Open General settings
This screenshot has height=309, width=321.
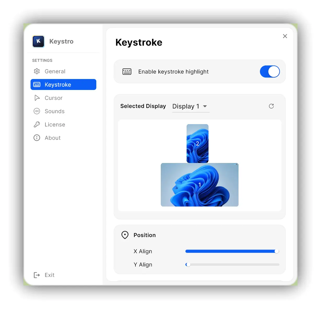tap(63, 71)
